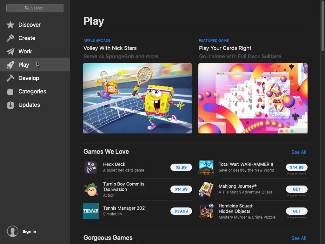The image size is (325, 244).
Task: Click the user avatar icon
Action: pyautogui.click(x=13, y=231)
